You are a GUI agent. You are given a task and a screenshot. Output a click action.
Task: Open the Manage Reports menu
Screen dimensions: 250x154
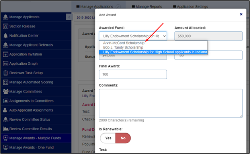click(x=146, y=7)
